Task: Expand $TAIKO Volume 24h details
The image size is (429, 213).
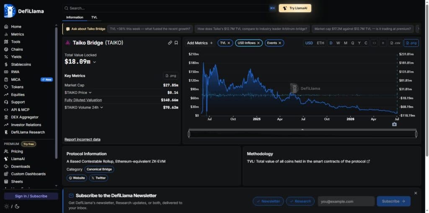Action: (x=101, y=107)
